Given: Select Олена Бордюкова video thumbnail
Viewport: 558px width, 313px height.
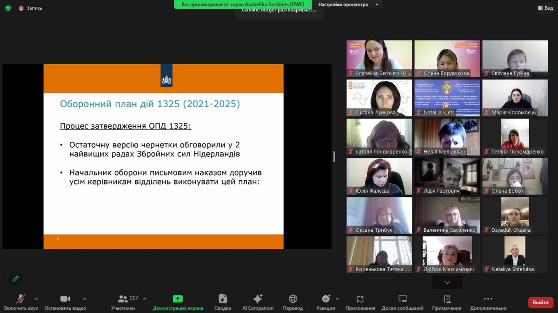Looking at the screenshot, I should [447, 59].
